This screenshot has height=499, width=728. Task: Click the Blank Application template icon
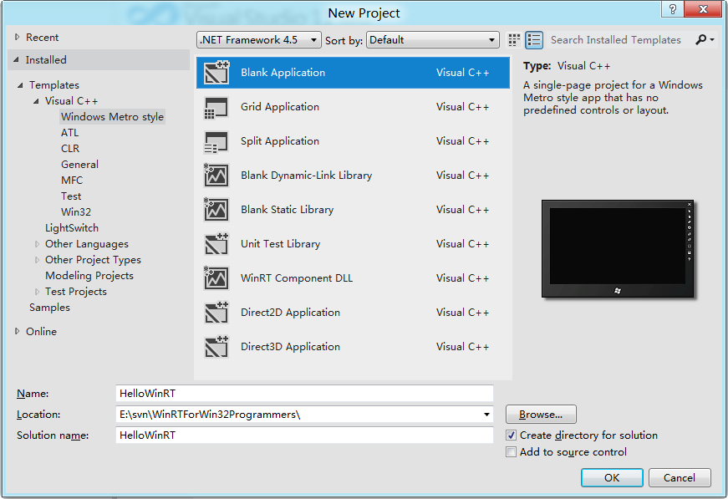tap(216, 73)
